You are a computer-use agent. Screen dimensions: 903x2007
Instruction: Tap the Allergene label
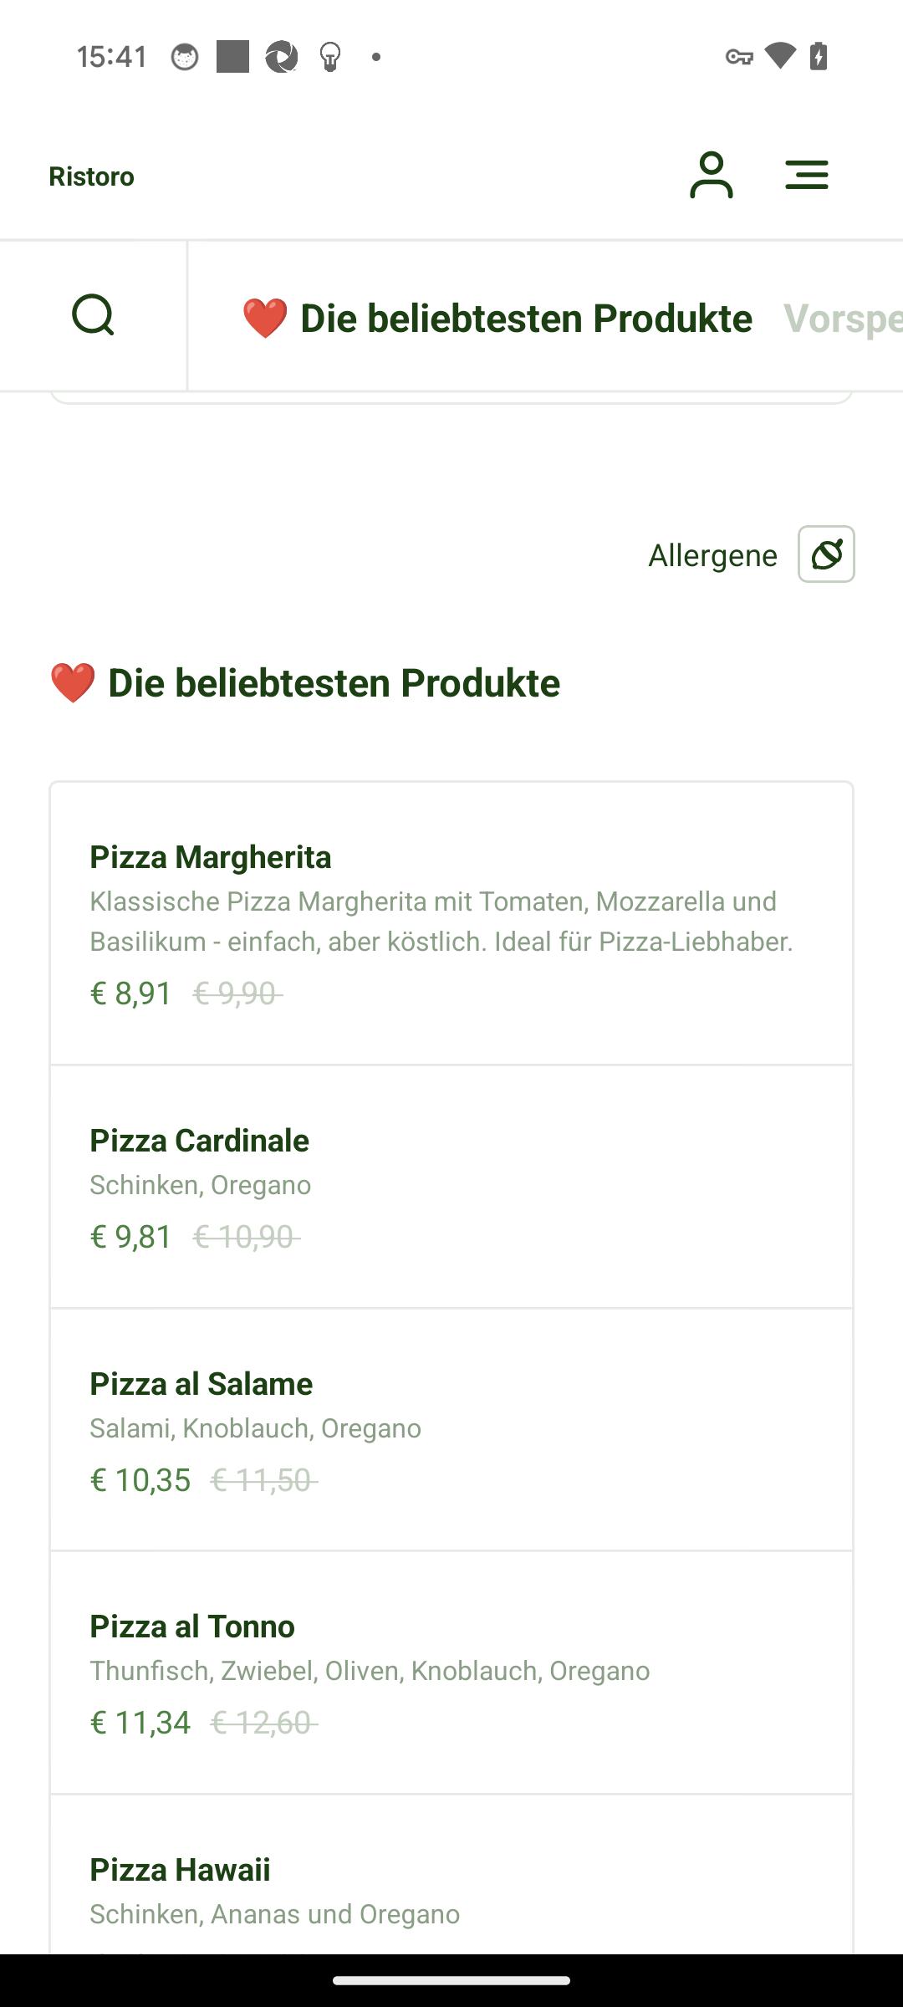(712, 555)
